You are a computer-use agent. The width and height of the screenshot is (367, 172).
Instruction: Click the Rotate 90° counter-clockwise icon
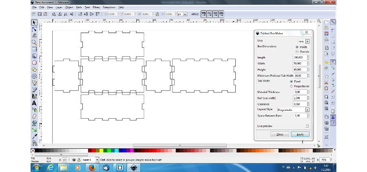click(x=54, y=14)
